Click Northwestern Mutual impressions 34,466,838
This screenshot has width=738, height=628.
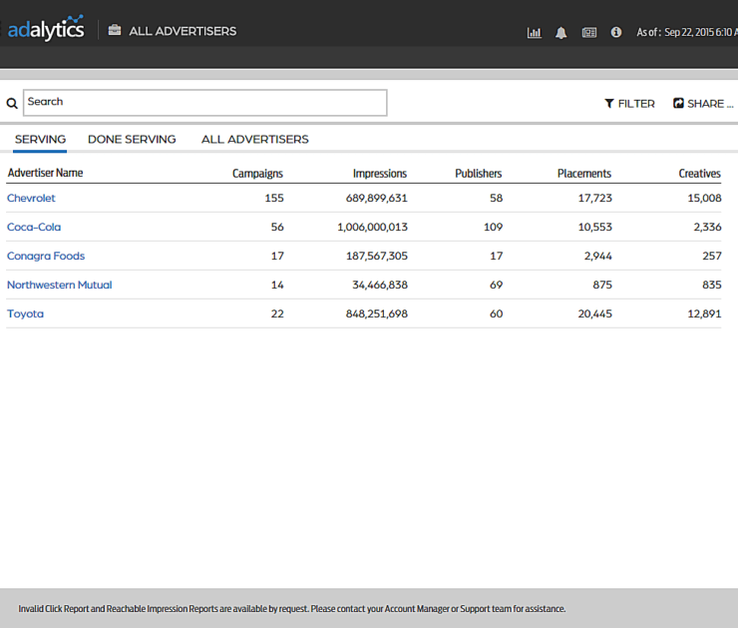tap(380, 285)
